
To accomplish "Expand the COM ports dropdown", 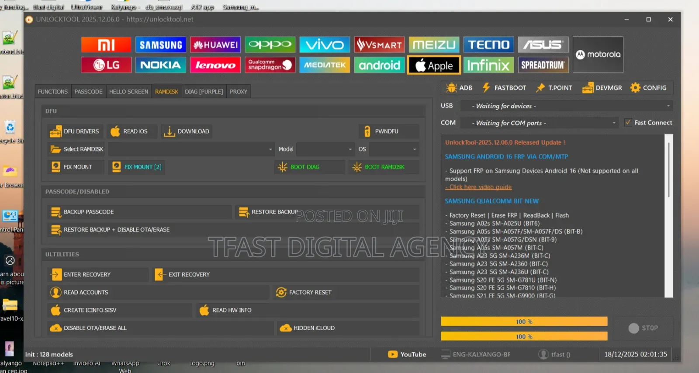I will point(540,123).
